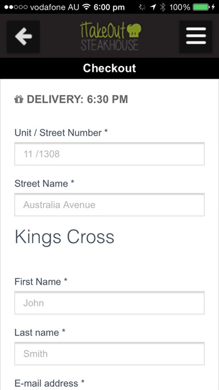Tap the gift icon beside DELIVERY
219x390 pixels.
click(19, 100)
